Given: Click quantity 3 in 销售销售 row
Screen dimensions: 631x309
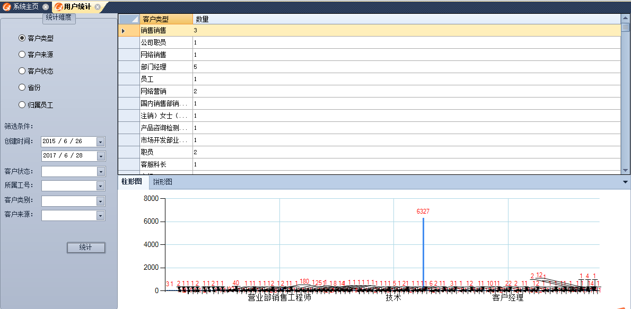Looking at the screenshot, I should [x=407, y=30].
